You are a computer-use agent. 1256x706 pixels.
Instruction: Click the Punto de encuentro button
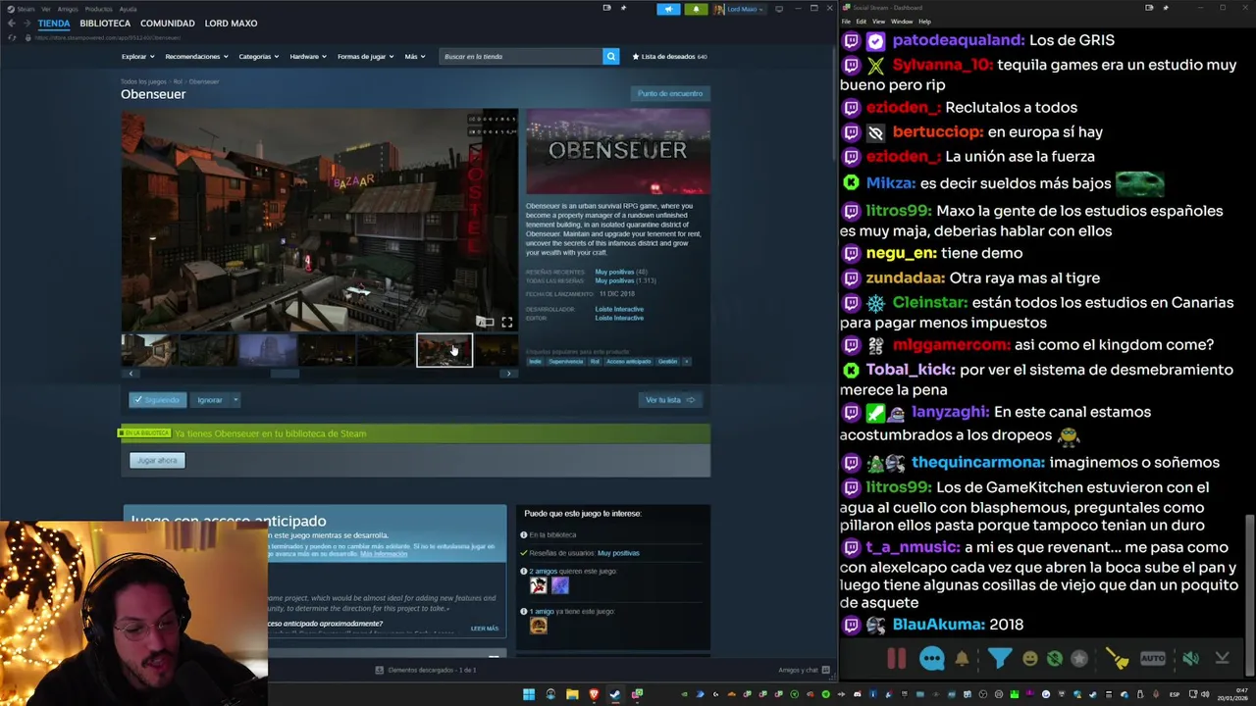click(x=670, y=94)
